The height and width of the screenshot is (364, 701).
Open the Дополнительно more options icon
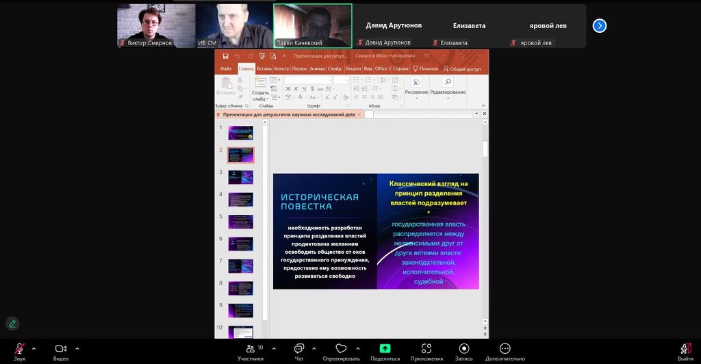(505, 349)
